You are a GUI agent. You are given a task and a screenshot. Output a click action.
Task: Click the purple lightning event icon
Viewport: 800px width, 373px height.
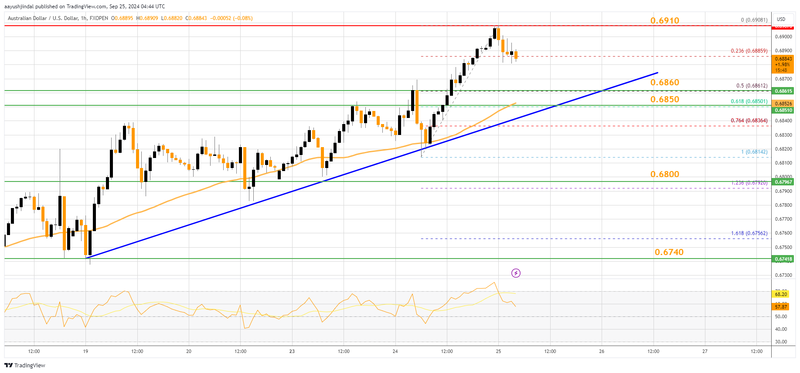pos(516,273)
